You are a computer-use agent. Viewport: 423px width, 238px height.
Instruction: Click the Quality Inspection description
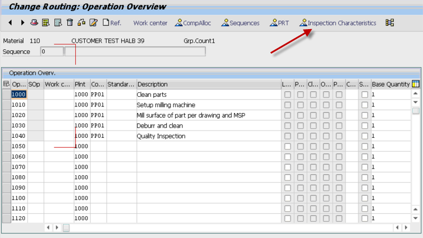click(209, 136)
